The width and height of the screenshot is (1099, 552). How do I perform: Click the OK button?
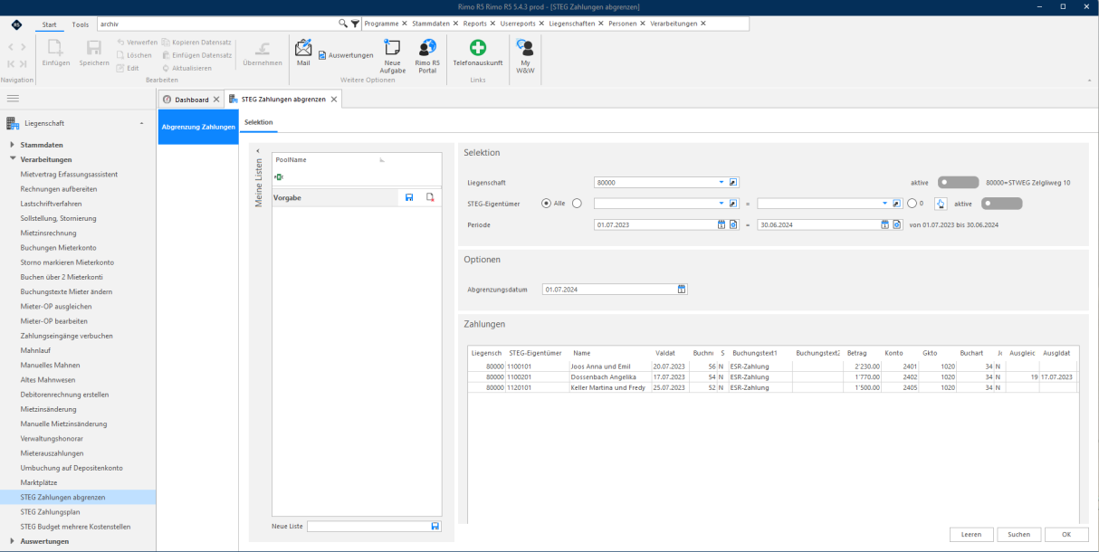pos(1066,535)
